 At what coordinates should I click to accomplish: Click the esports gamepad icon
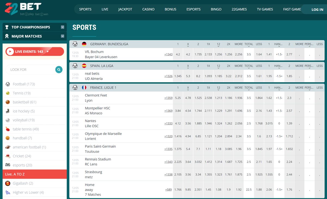8,165
